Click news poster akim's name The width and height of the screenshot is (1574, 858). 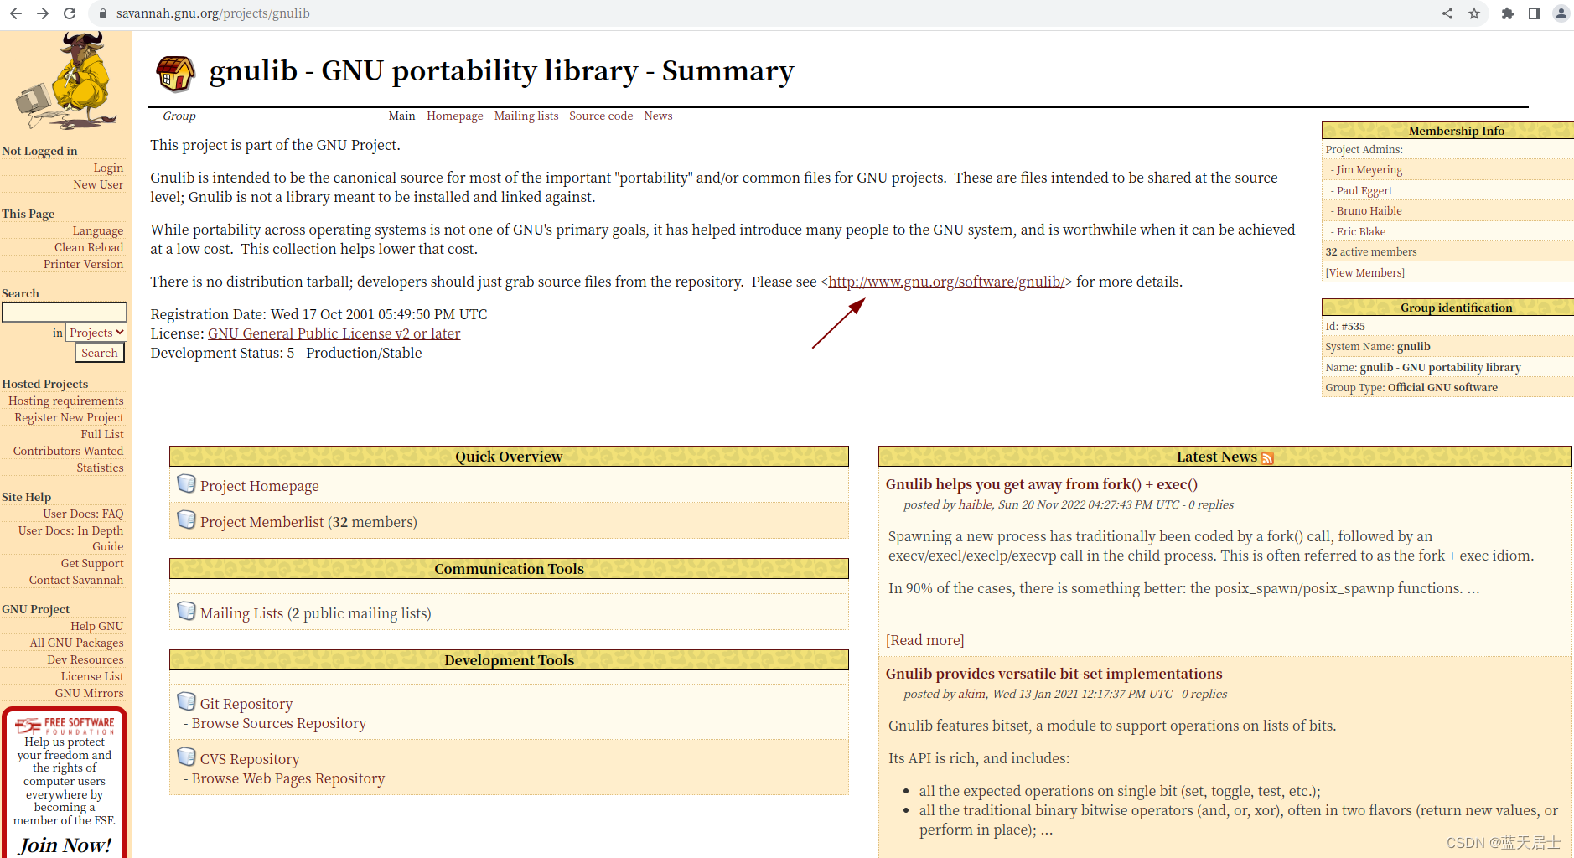coord(972,694)
